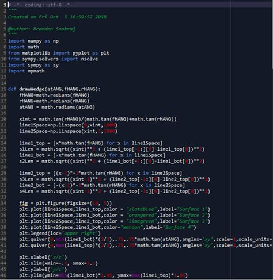Screen dimensions: 273x280
Task: Click 'max' in the second plt.quiver line
Action: 60,246
